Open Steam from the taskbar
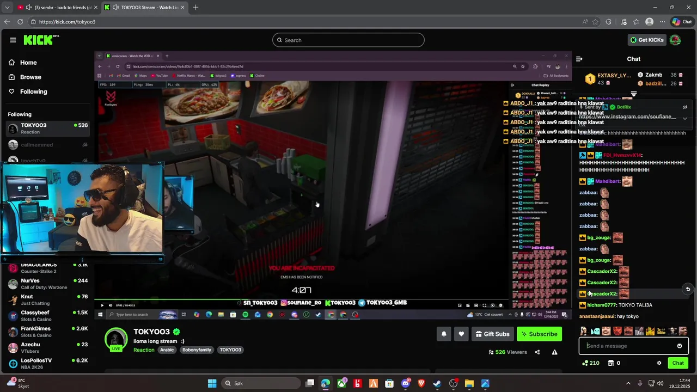This screenshot has height=392, width=697. pyautogui.click(x=437, y=383)
